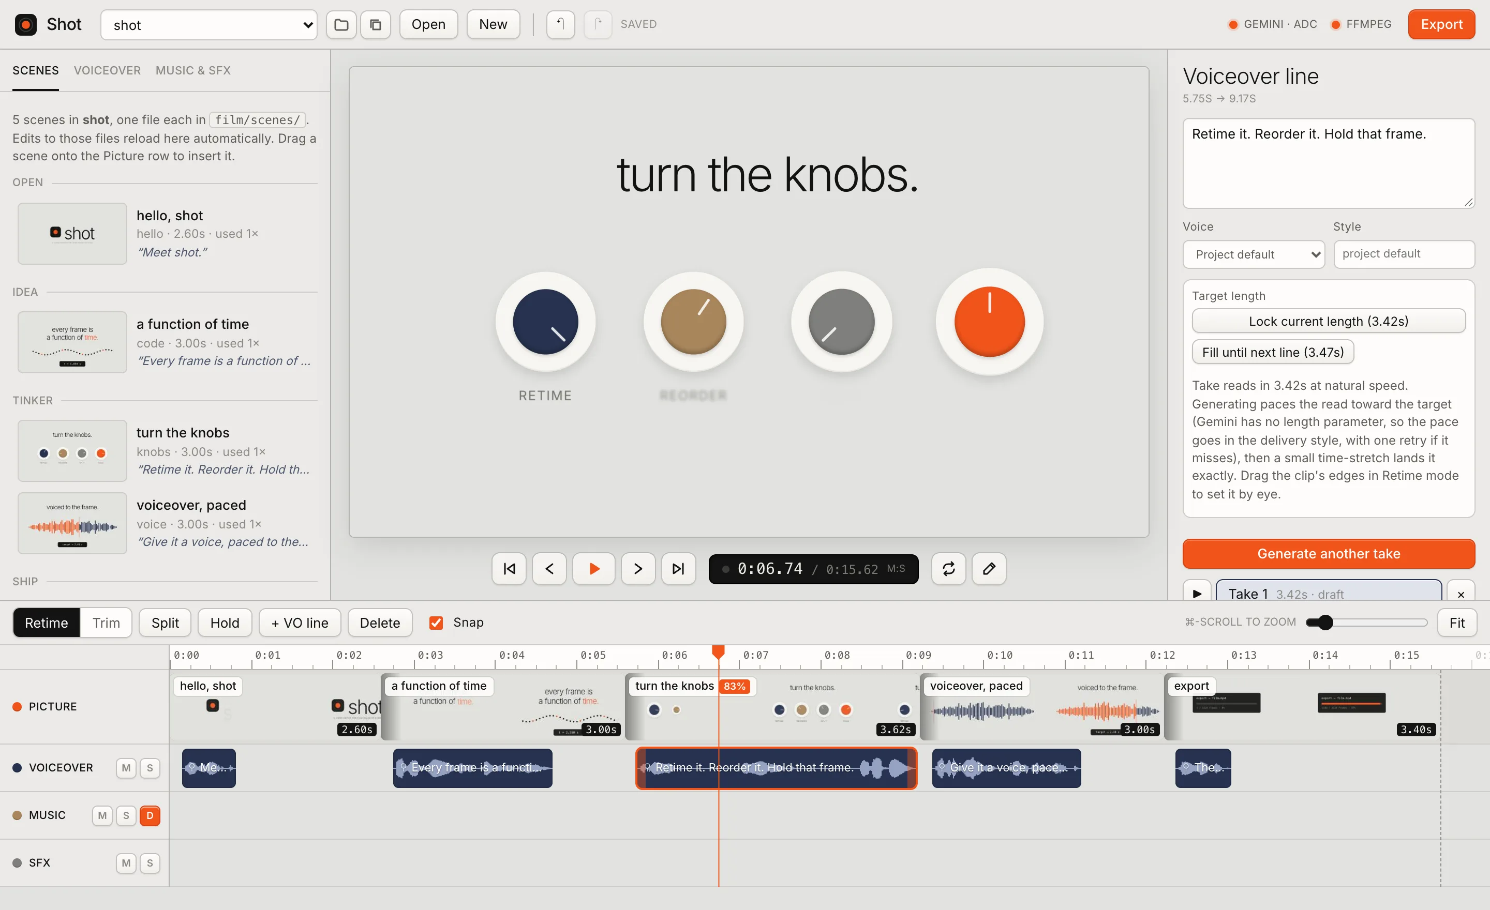Open the shot project dropdown
The image size is (1490, 910).
pyautogui.click(x=208, y=25)
